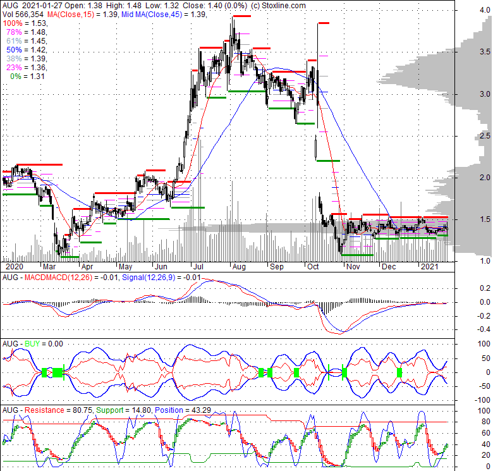Click the 1.5 price axis label
The height and width of the screenshot is (471, 493).
(485, 219)
